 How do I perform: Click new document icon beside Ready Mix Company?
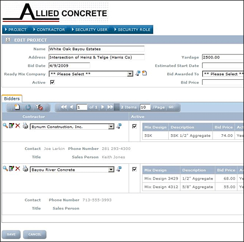(144, 73)
